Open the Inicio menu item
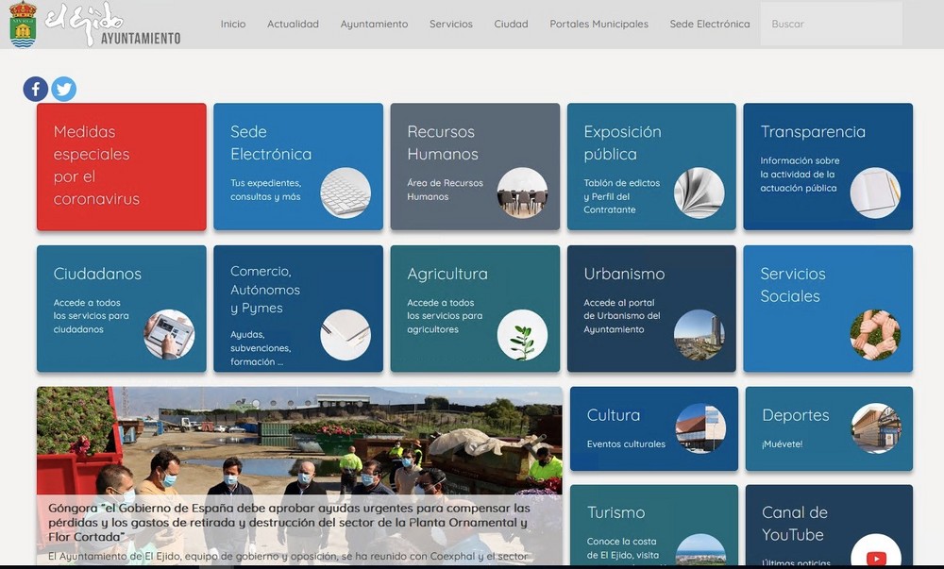The width and height of the screenshot is (944, 569). click(x=233, y=25)
